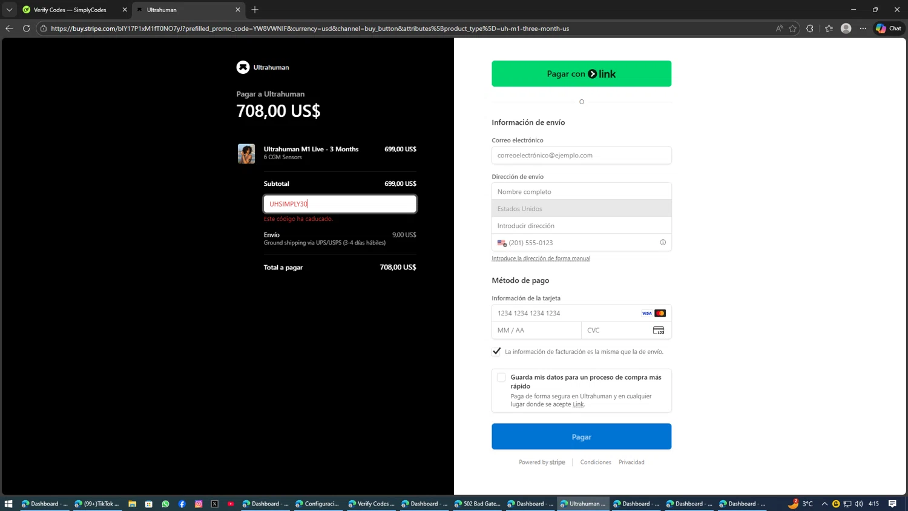This screenshot has width=908, height=511.
Task: Click Introduce la dirección de forma manual
Action: 541,259
